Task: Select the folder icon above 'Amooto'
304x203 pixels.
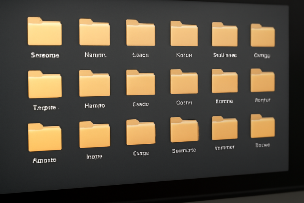Action: click(45, 137)
